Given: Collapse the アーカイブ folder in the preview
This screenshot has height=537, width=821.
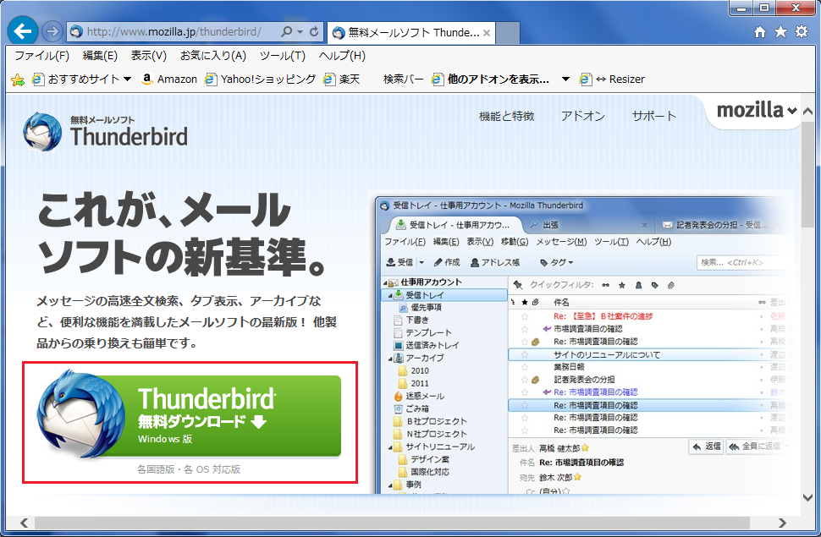Looking at the screenshot, I should pos(390,359).
